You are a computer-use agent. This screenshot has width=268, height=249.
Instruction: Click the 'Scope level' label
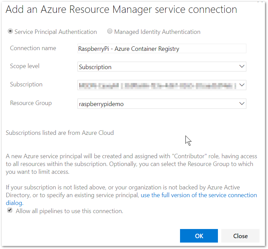pos(25,66)
